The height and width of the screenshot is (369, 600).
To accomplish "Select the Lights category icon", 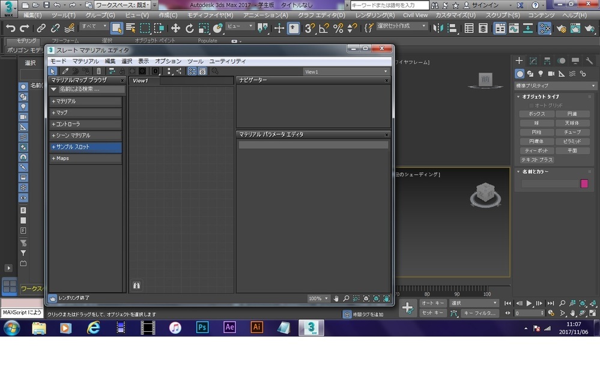I will coord(541,73).
